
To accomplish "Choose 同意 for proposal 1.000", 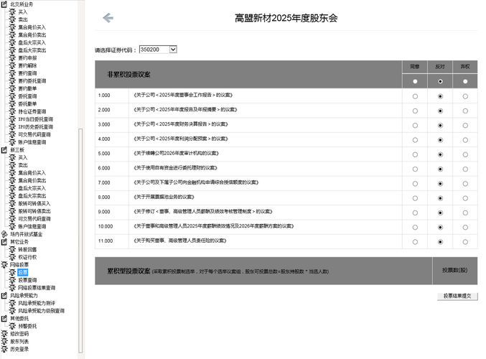I will (x=415, y=96).
